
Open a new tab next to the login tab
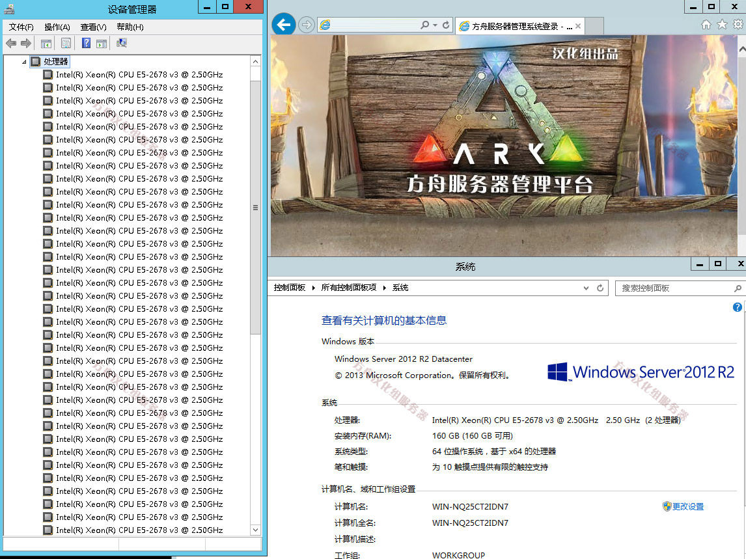point(594,26)
